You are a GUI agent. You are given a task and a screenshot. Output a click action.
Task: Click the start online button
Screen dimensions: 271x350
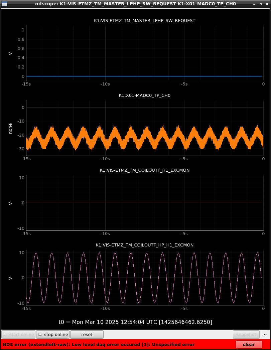(18, 334)
